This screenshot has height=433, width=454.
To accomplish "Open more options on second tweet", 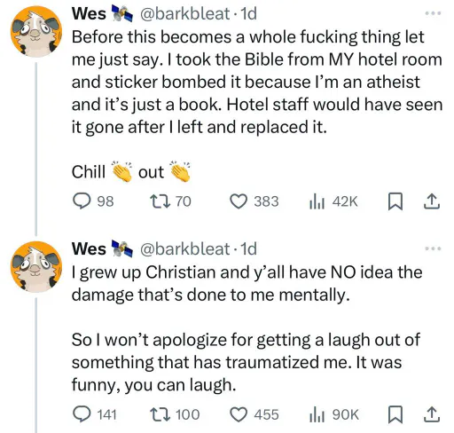I will pos(433,248).
